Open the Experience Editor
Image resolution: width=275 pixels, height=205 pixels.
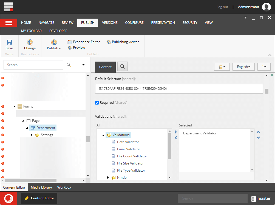[83, 42]
